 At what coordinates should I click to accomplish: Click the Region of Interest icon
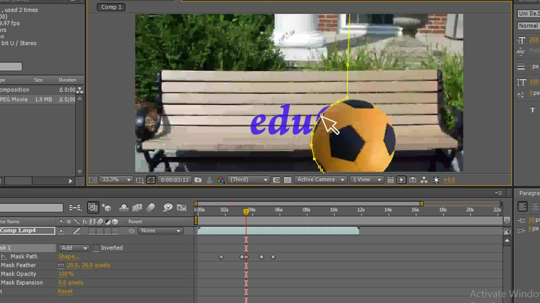tap(277, 180)
